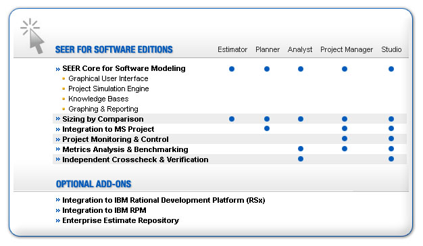Click the SEER FOR SOFTWARE EDITIONS heading
The height and width of the screenshot is (246, 423).
click(114, 49)
